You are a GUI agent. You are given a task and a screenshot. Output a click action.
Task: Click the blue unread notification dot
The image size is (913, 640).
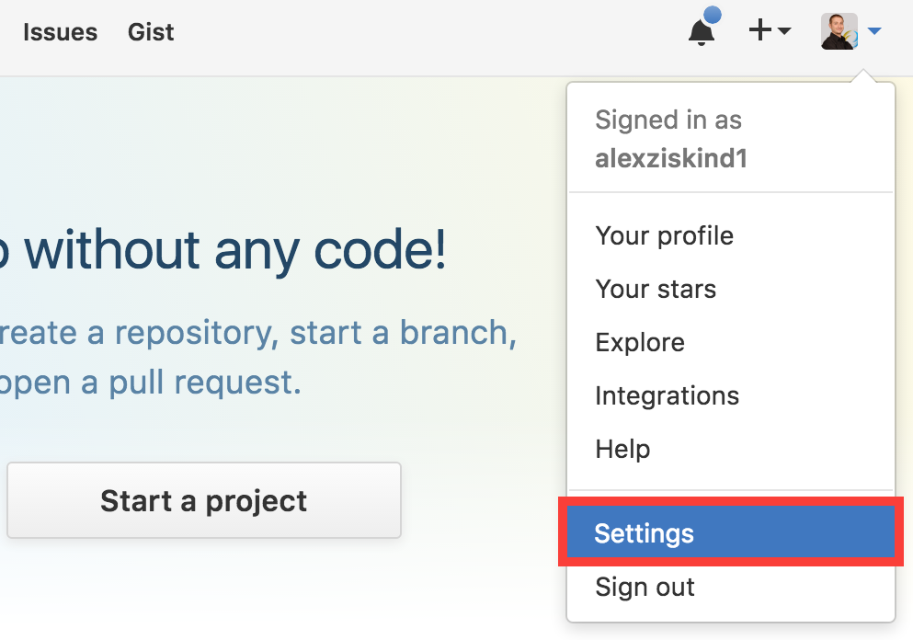(x=712, y=16)
